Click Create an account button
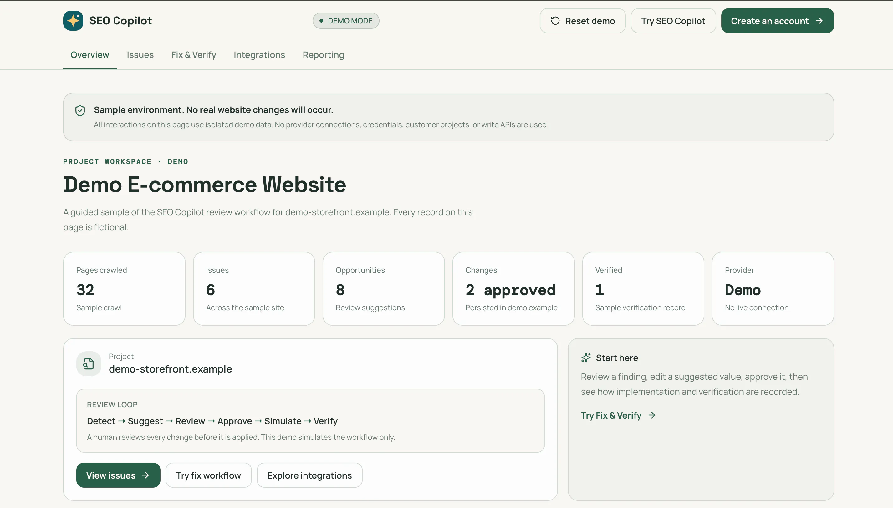Viewport: 893px width, 508px height. [x=778, y=21]
